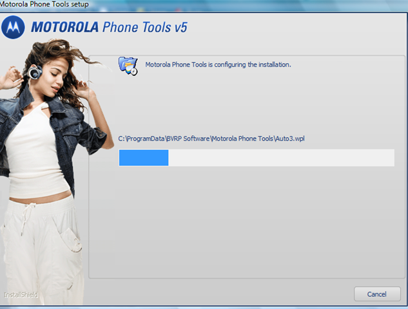Image resolution: width=408 pixels, height=309 pixels.
Task: Click the bold MOTOROLA header word
Action: click(x=65, y=27)
